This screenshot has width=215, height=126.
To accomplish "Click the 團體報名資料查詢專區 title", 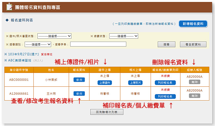I will [38, 7].
